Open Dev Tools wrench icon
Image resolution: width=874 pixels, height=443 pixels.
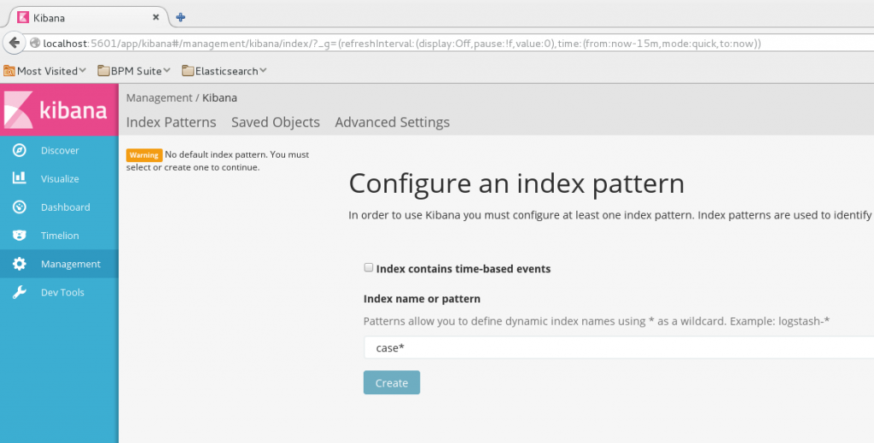tap(19, 293)
